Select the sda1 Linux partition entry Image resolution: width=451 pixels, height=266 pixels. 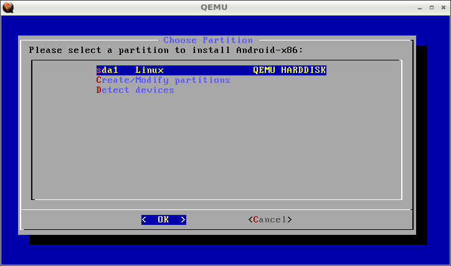point(211,70)
